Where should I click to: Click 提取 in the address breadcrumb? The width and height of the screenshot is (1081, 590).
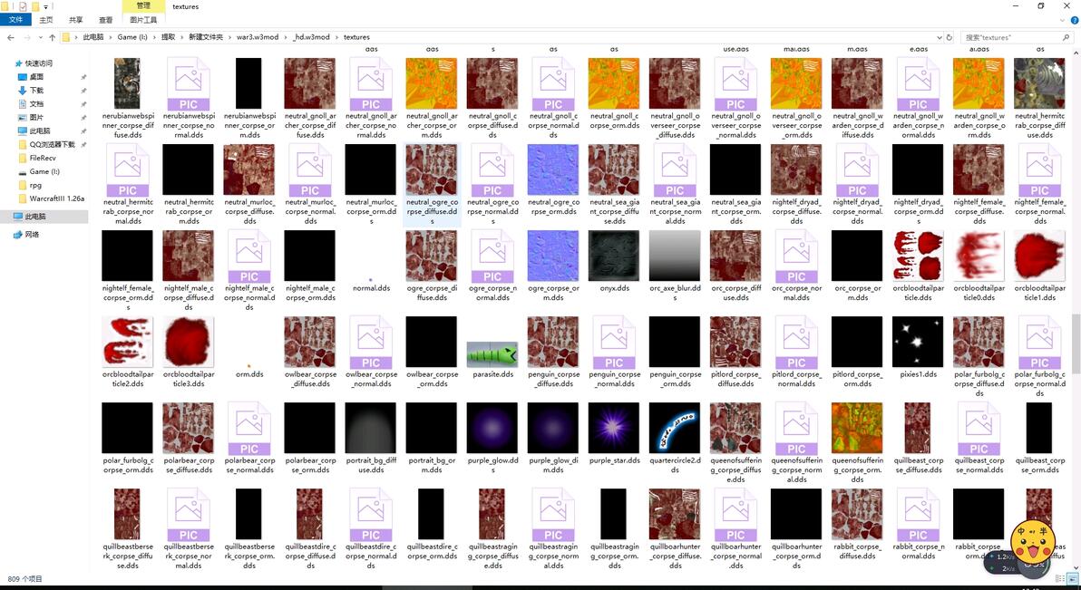tap(168, 37)
